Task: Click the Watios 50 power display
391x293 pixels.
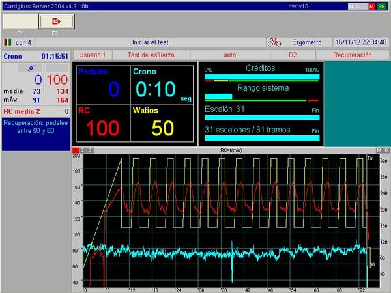Action: coord(162,123)
